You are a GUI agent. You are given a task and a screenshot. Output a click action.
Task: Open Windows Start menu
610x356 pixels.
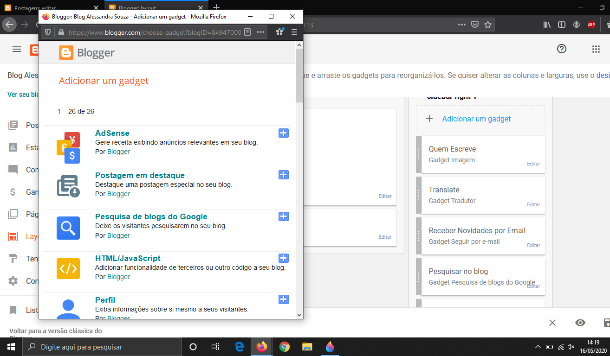pyautogui.click(x=11, y=347)
